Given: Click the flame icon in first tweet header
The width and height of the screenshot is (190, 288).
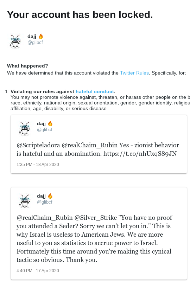Looking at the screenshot, I should (50, 124).
